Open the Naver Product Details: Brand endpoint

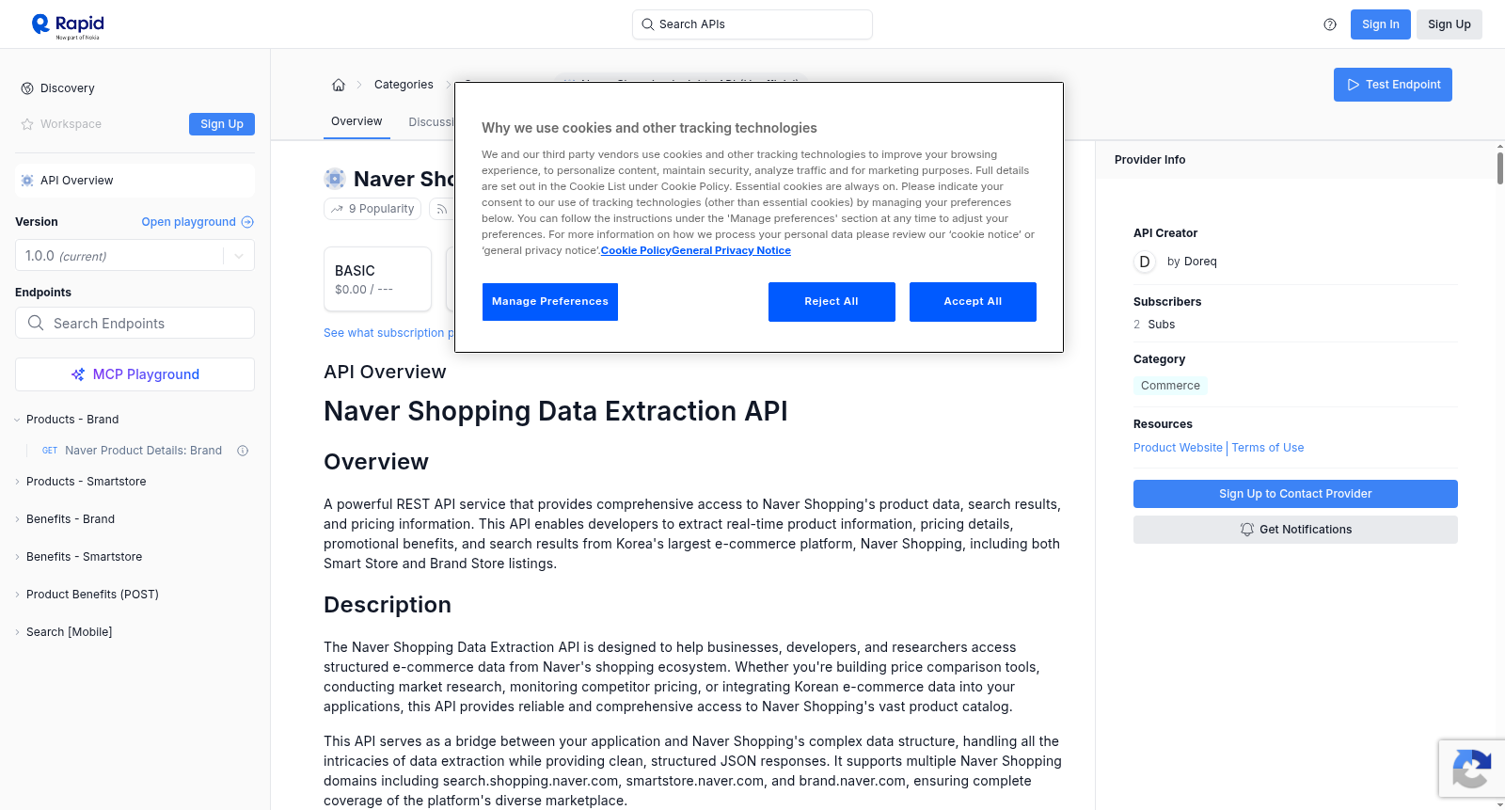click(143, 451)
